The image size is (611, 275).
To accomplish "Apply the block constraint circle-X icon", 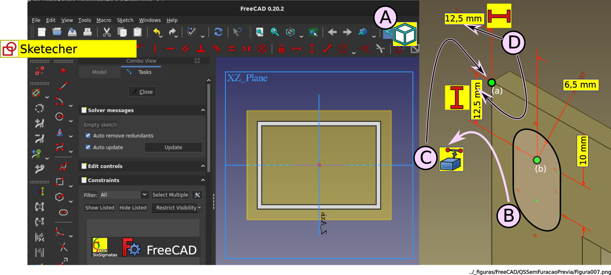I will (x=262, y=49).
